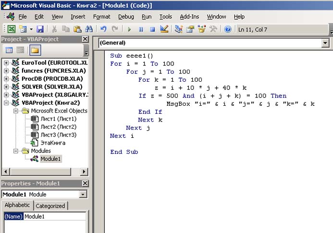Close the Project - VBAProject panel
This screenshot has width=333, height=233.
click(85, 39)
